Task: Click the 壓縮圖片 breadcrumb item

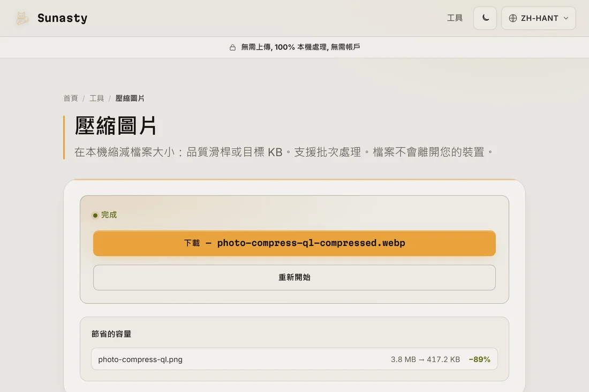Action: (x=130, y=98)
